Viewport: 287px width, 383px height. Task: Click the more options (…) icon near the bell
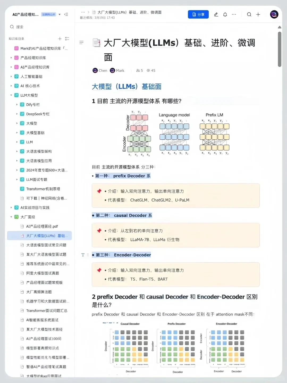[x=234, y=14]
